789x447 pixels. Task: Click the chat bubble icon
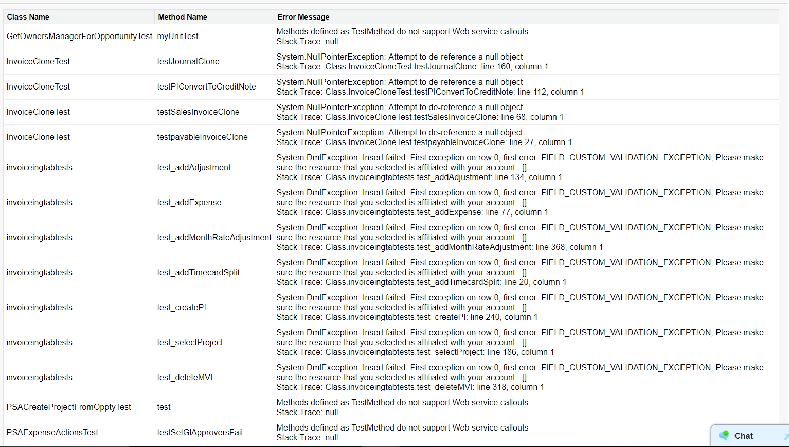(x=724, y=435)
